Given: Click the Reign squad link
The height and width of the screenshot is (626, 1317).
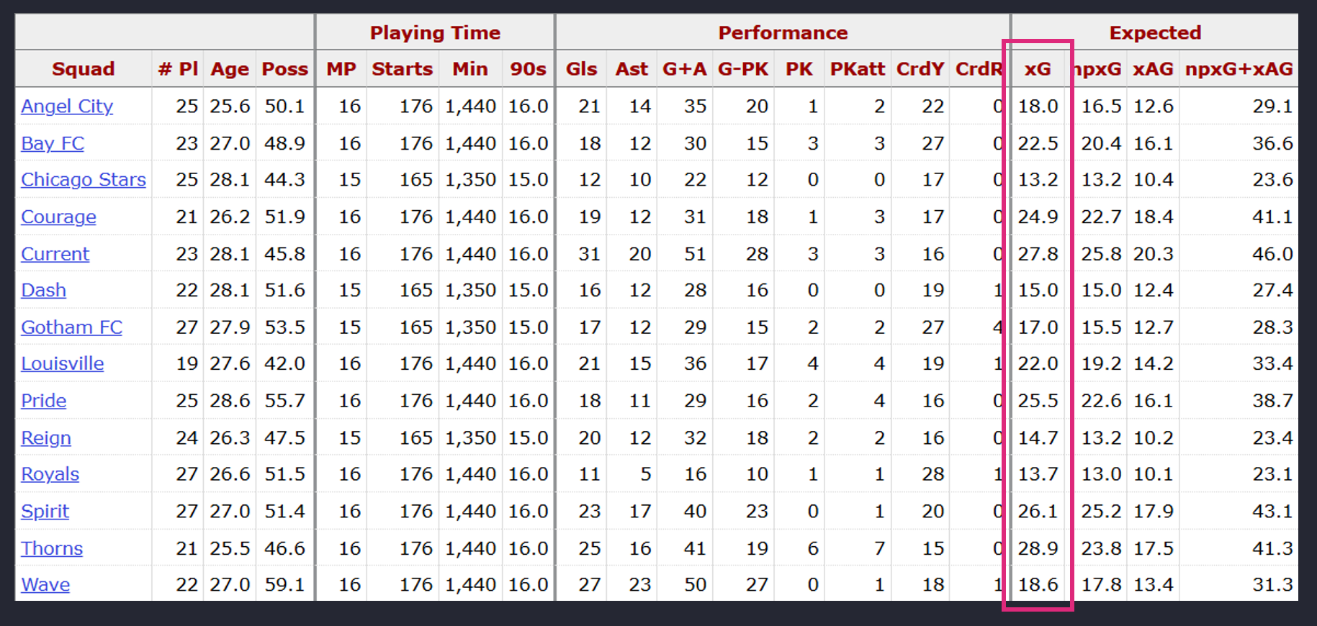Looking at the screenshot, I should 46,438.
